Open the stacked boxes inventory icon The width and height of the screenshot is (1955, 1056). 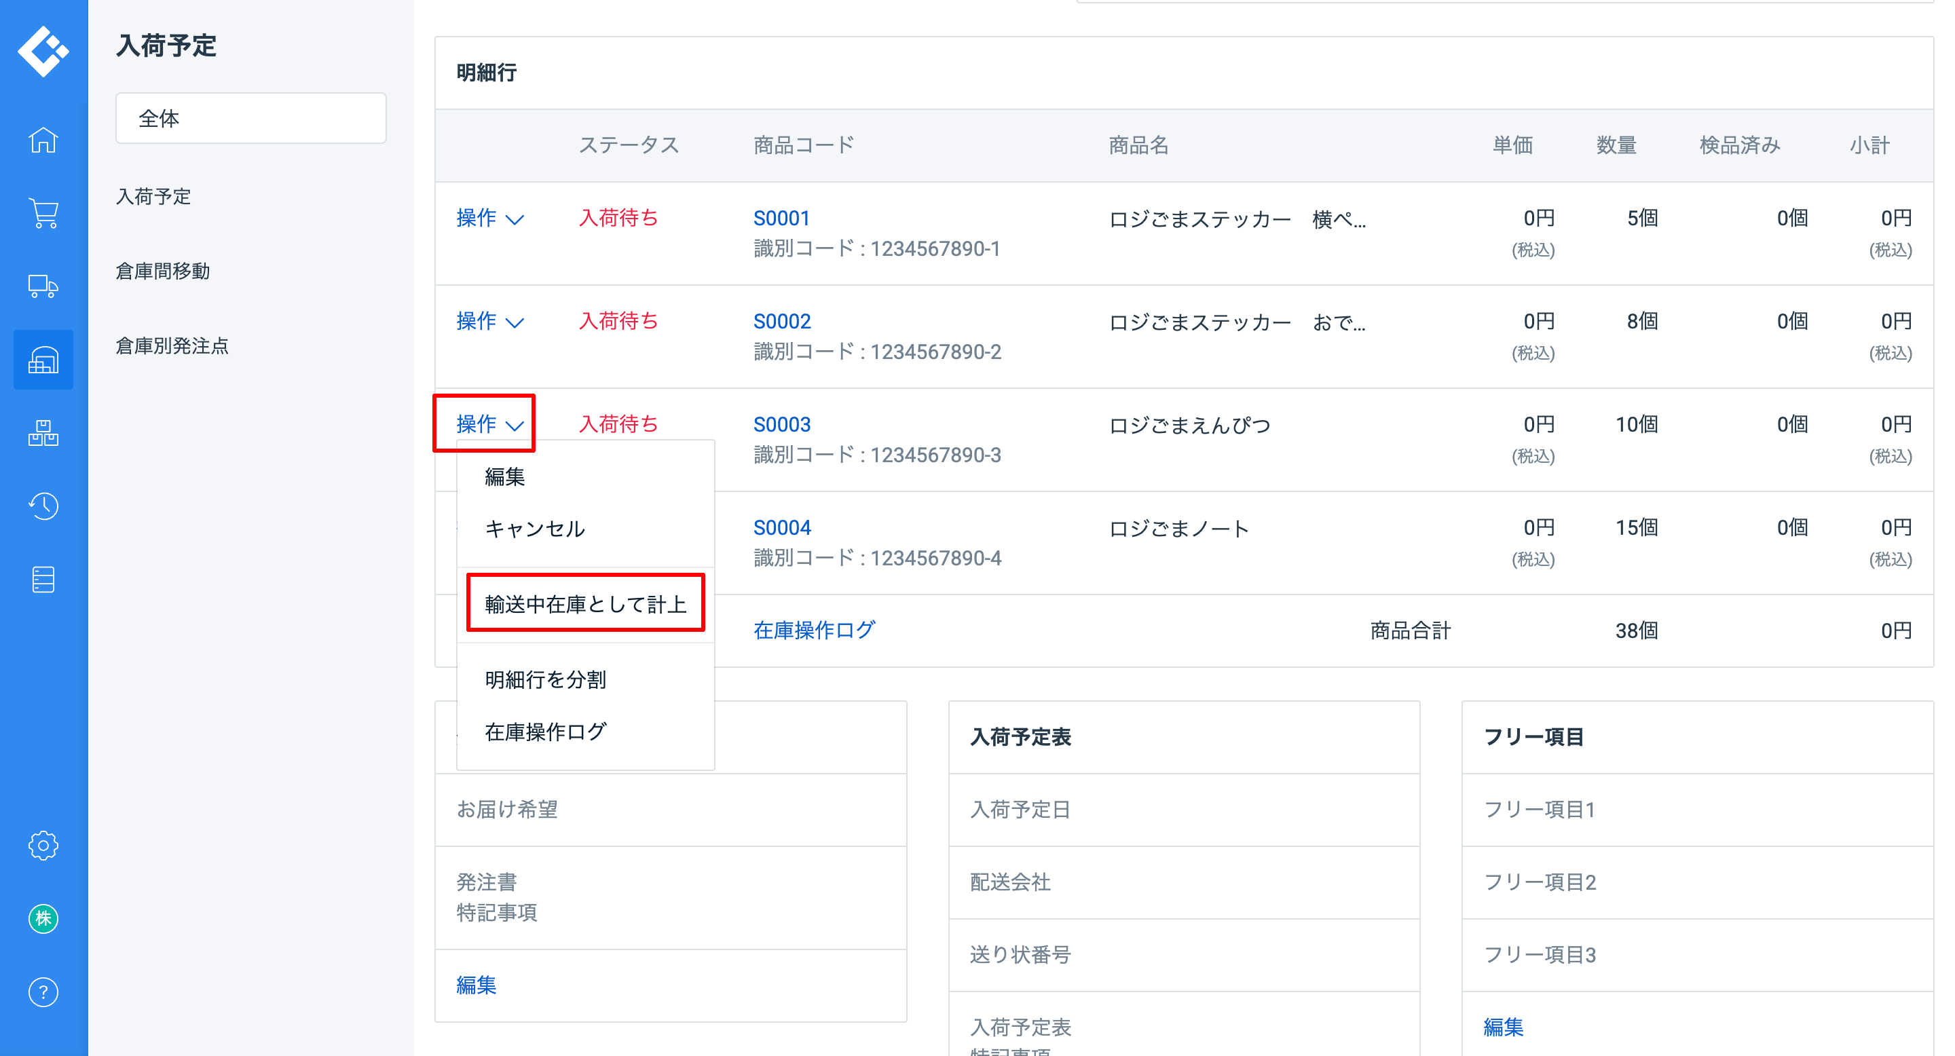coord(43,432)
